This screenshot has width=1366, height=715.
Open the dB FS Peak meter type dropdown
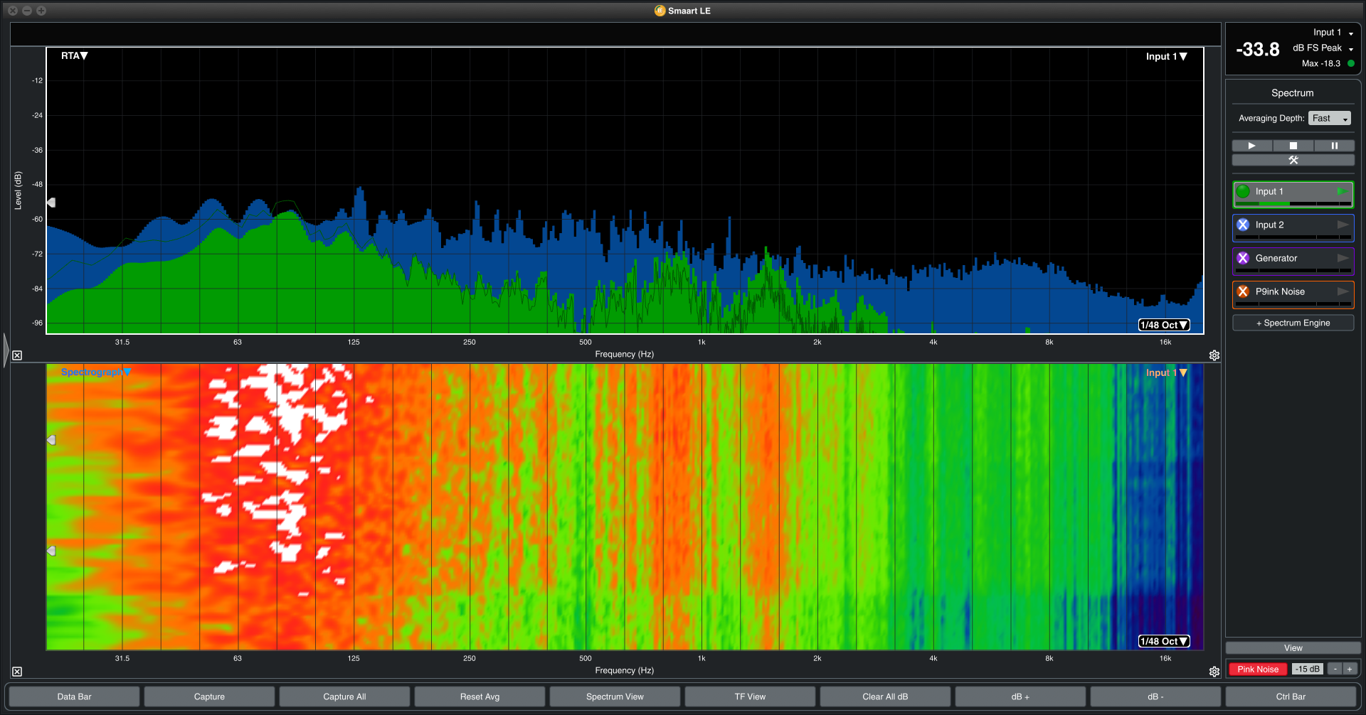(x=1323, y=48)
